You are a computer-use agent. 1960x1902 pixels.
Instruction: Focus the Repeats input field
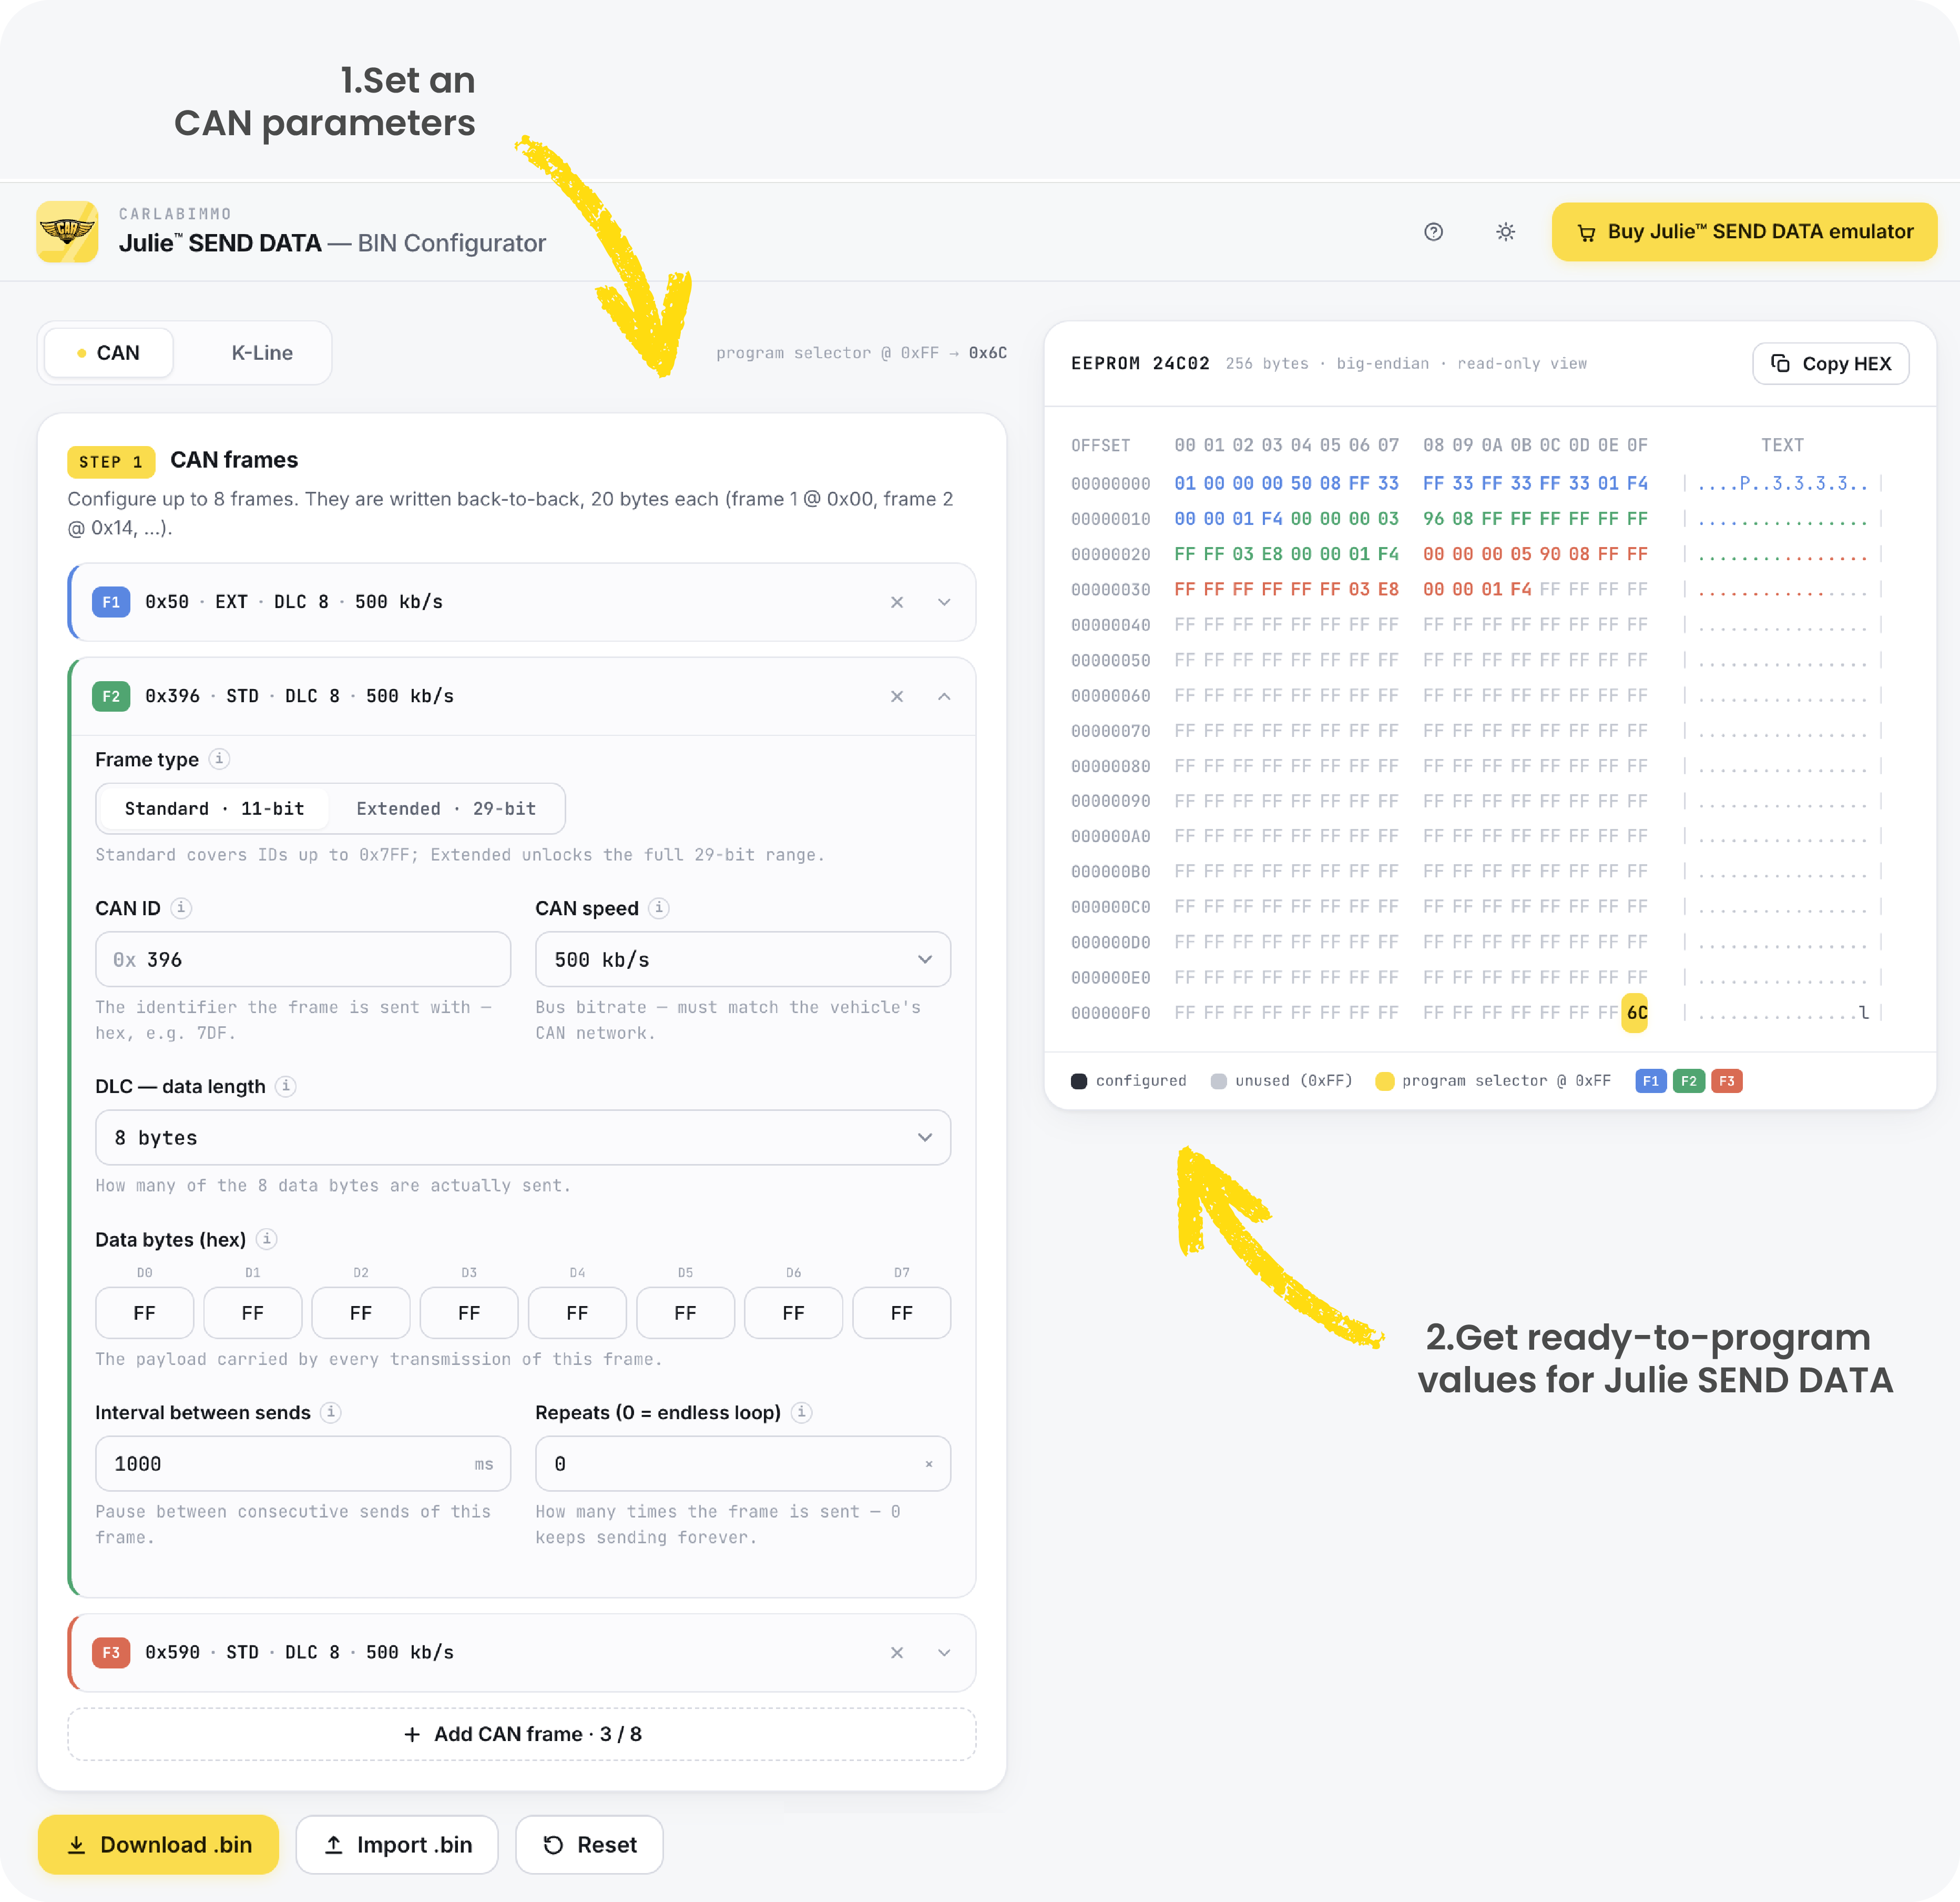(743, 1464)
